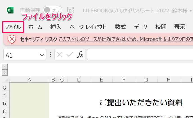Open the ページ レイアウト tab
The image size is (193, 118).
tap(88, 27)
